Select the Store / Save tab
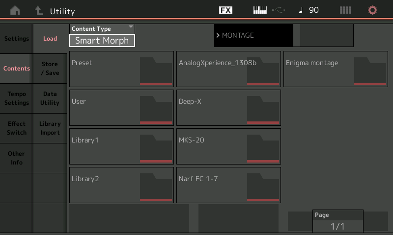 click(50, 69)
